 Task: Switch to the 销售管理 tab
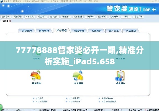click(44, 31)
